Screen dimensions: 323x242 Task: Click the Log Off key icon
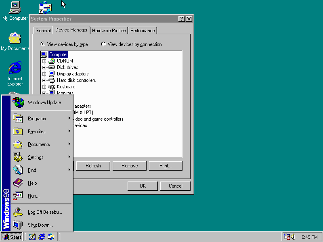click(x=18, y=212)
